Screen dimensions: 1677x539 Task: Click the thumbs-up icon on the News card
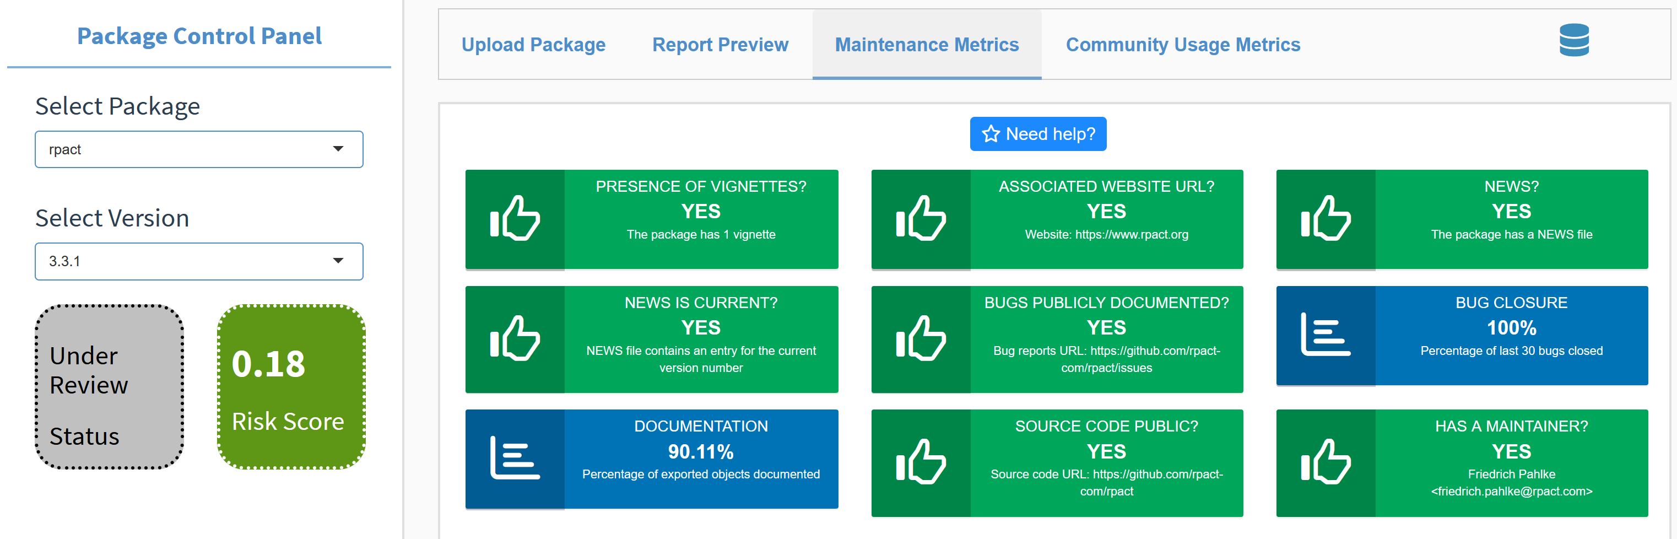1325,219
